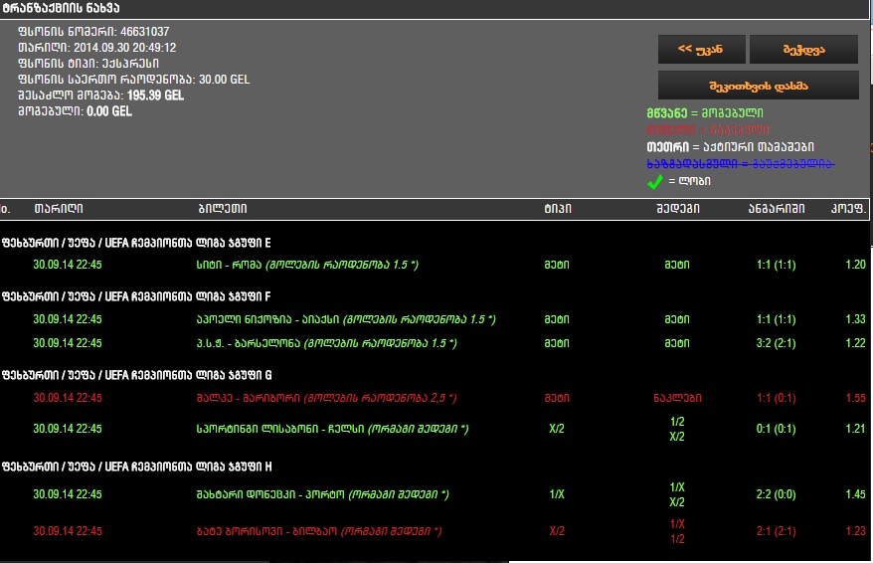Click the თარიღი column header
The width and height of the screenshot is (873, 563).
(59, 208)
